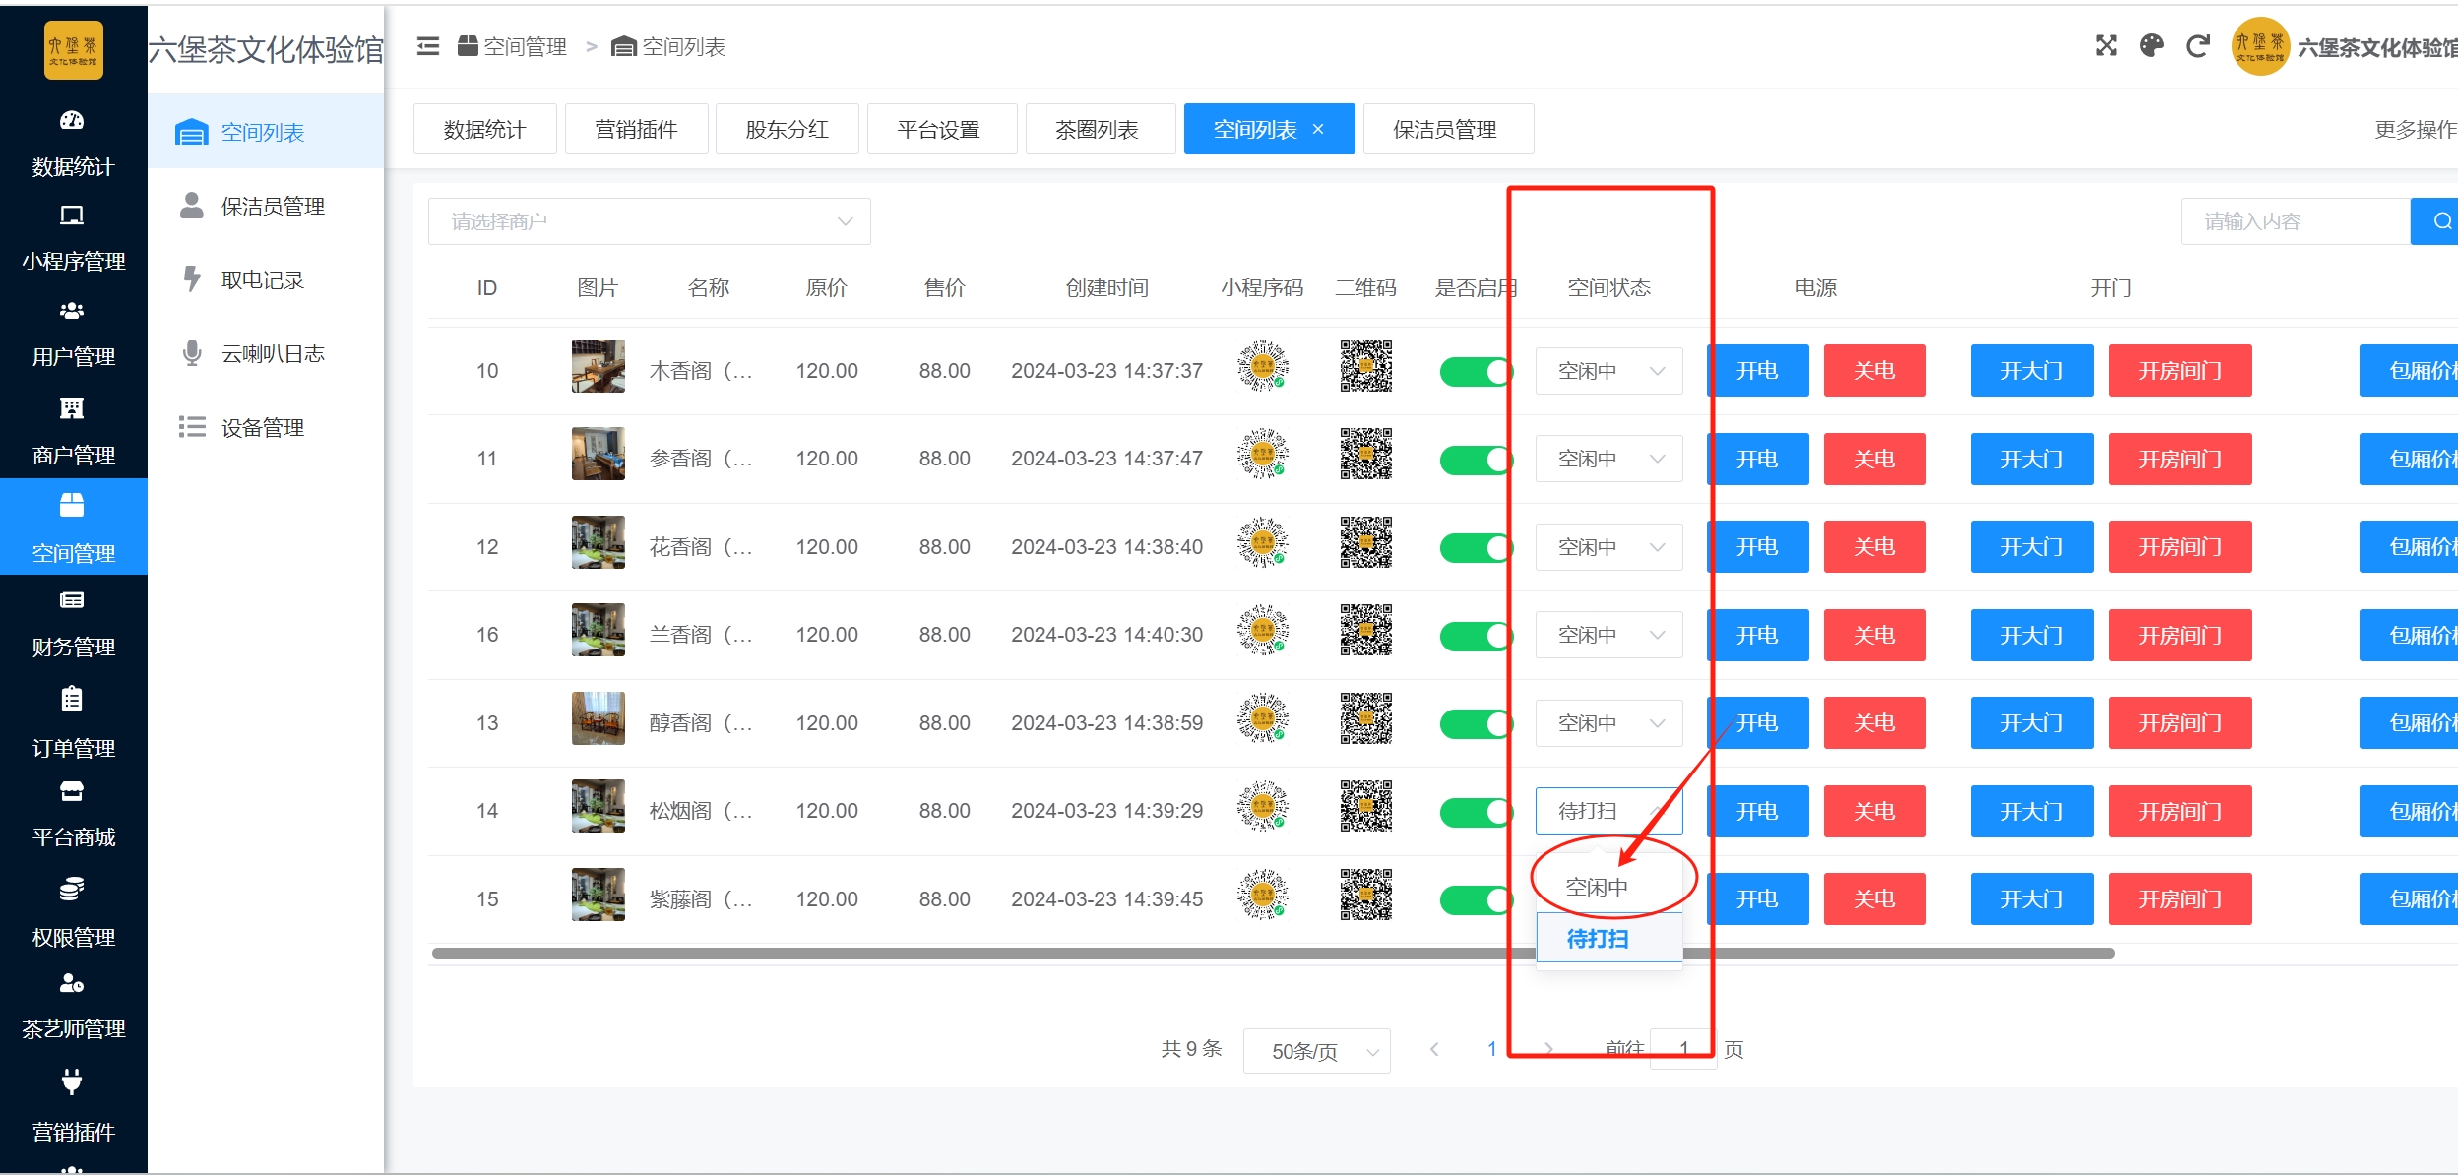2458x1175 pixels.
Task: Click the magnifier search icon button
Action: coord(2439,221)
